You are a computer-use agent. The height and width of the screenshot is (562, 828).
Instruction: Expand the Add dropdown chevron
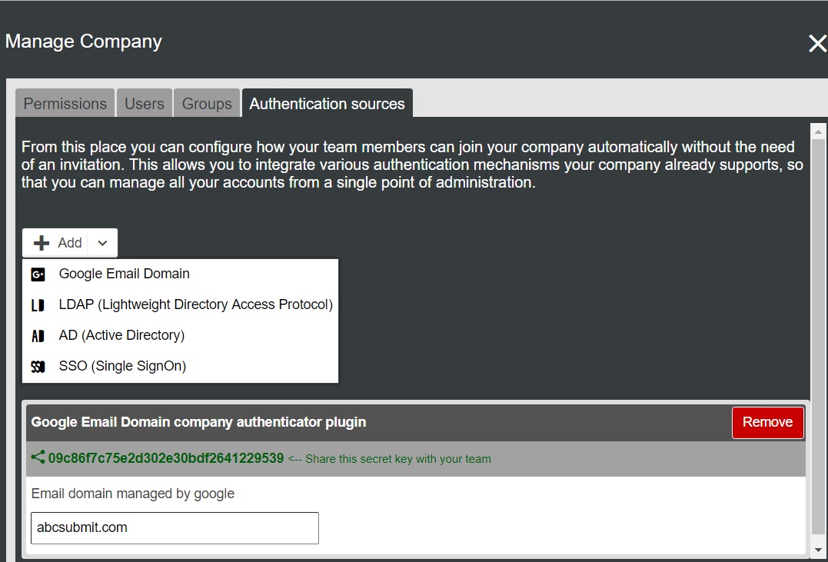tap(103, 243)
